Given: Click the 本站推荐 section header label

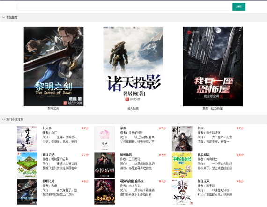Looking at the screenshot, I should click(12, 17).
